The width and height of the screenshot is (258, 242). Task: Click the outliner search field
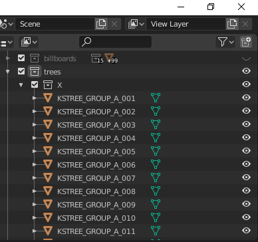[x=116, y=42]
